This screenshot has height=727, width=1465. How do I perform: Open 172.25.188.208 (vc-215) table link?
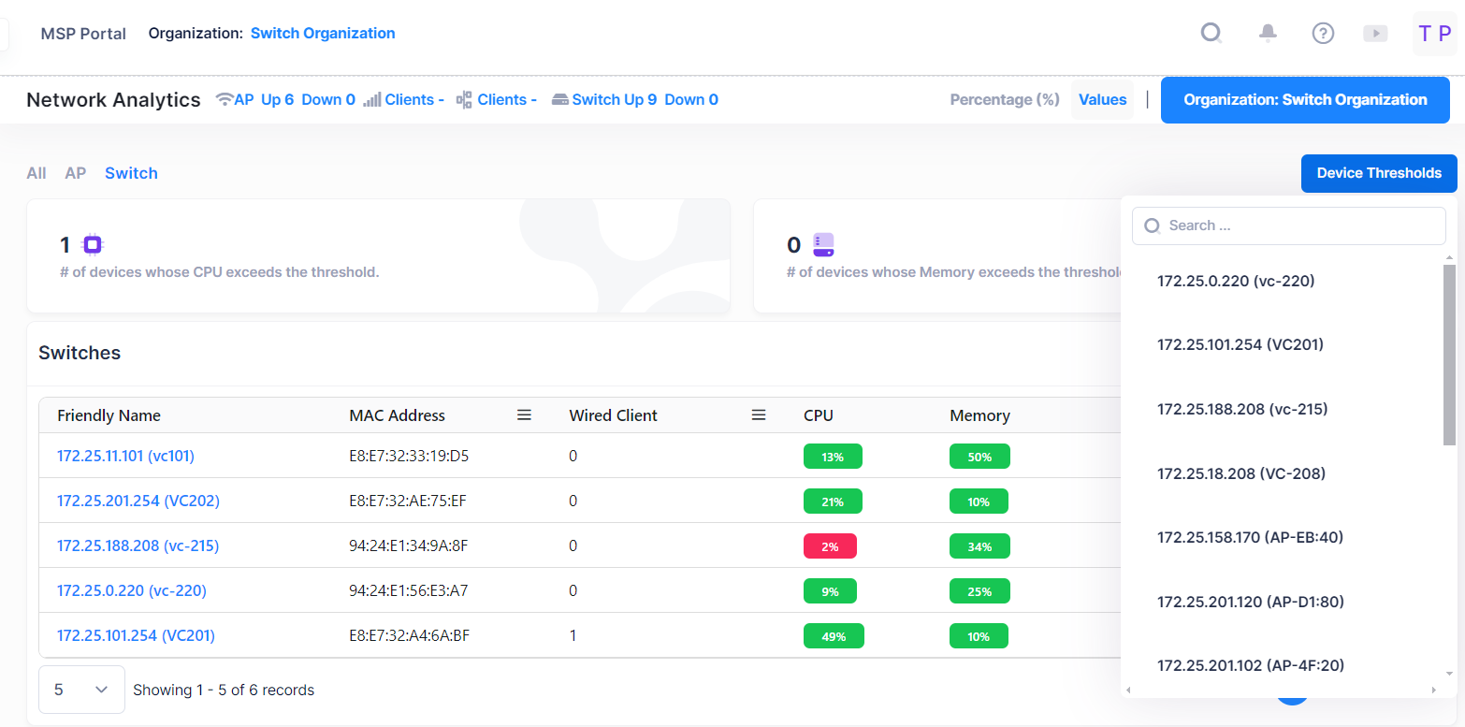click(138, 545)
